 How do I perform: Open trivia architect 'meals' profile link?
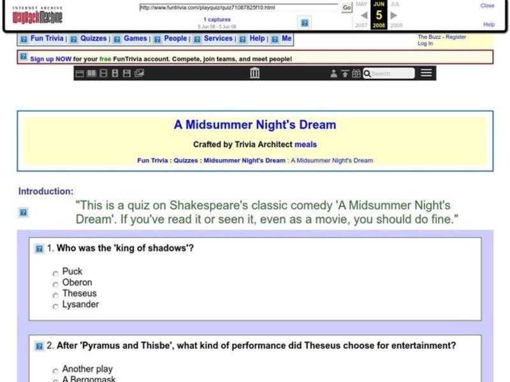(x=307, y=145)
